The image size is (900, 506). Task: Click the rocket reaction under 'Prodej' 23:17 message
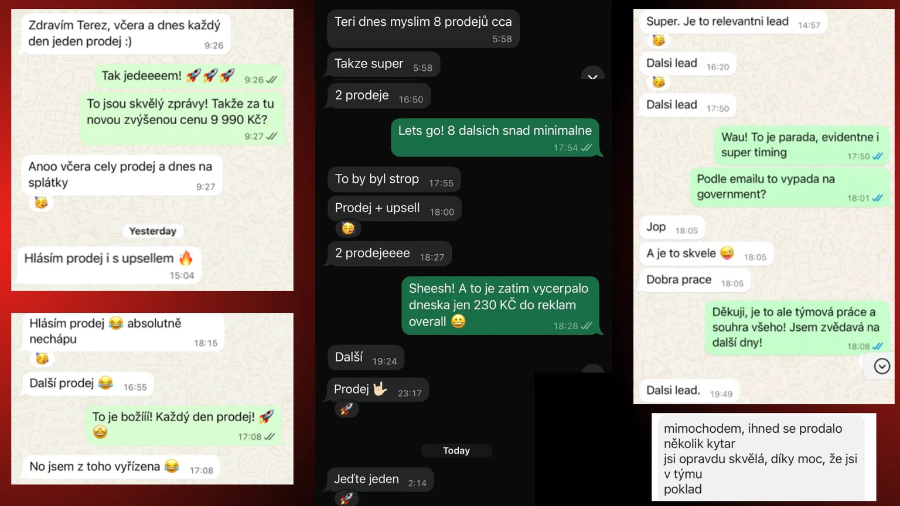coord(347,409)
